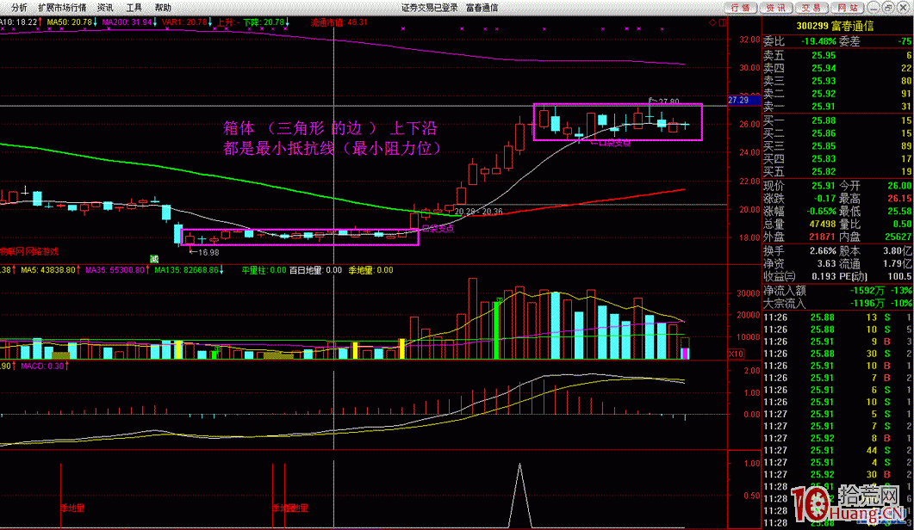Screen dimensions: 914x530
Task: Click the 最低 value 25.58
Action: 899,212
